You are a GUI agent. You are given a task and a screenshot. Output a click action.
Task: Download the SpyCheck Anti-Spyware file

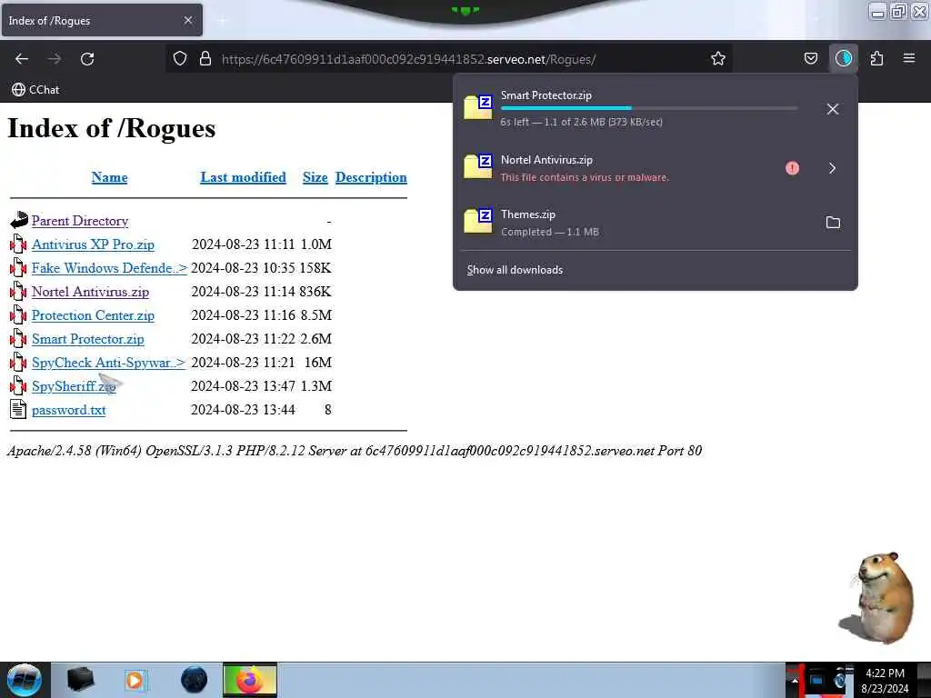(x=109, y=363)
